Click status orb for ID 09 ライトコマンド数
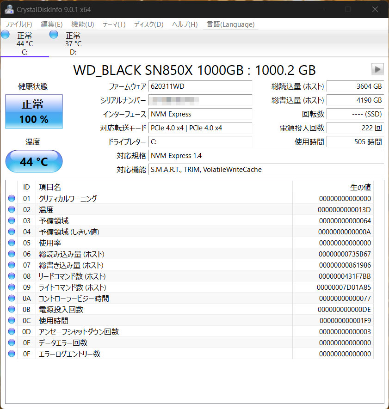This screenshot has height=409, width=389. pos(12,287)
